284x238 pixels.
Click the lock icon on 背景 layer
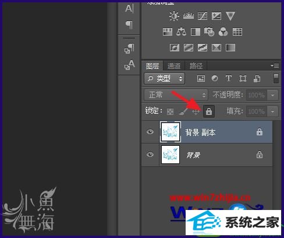(260, 155)
